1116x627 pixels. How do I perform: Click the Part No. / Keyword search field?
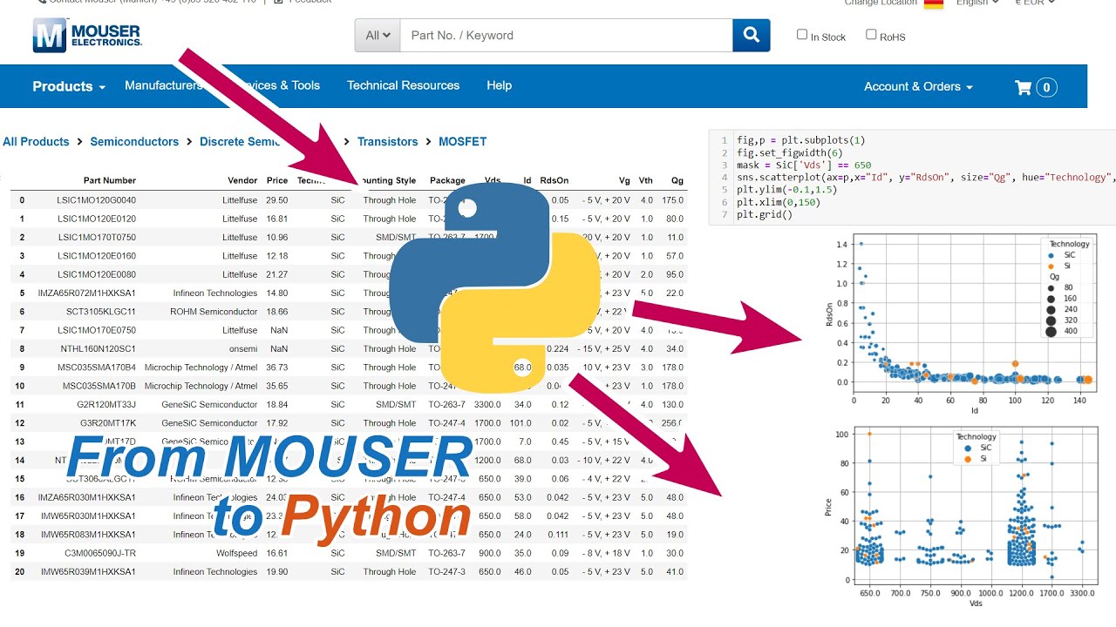click(567, 36)
